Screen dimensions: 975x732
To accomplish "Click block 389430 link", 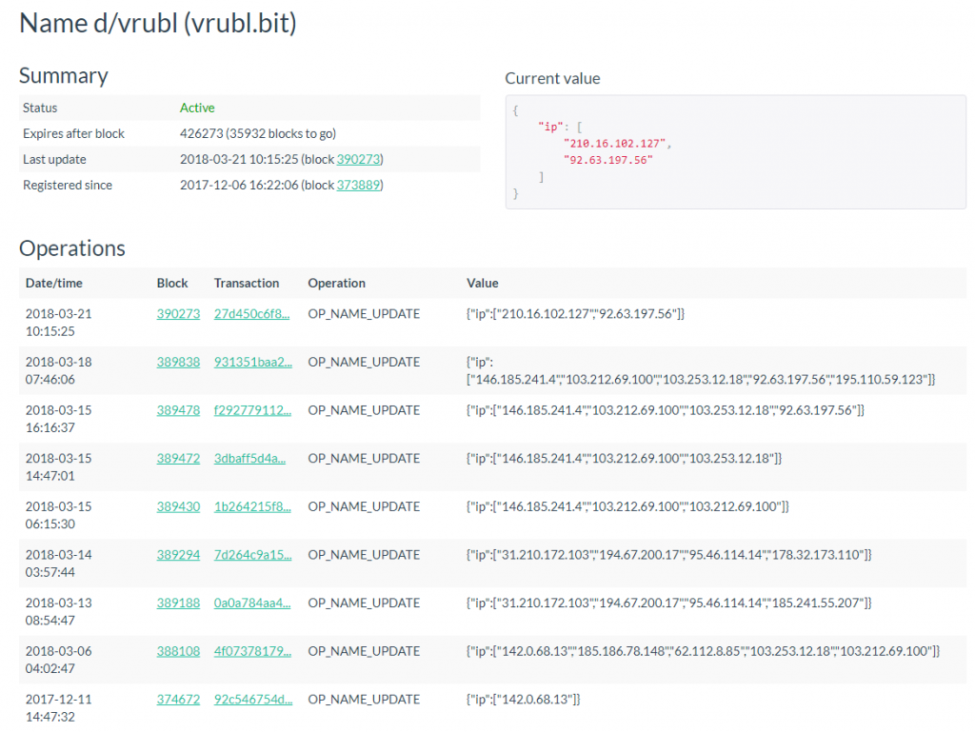I will (178, 506).
